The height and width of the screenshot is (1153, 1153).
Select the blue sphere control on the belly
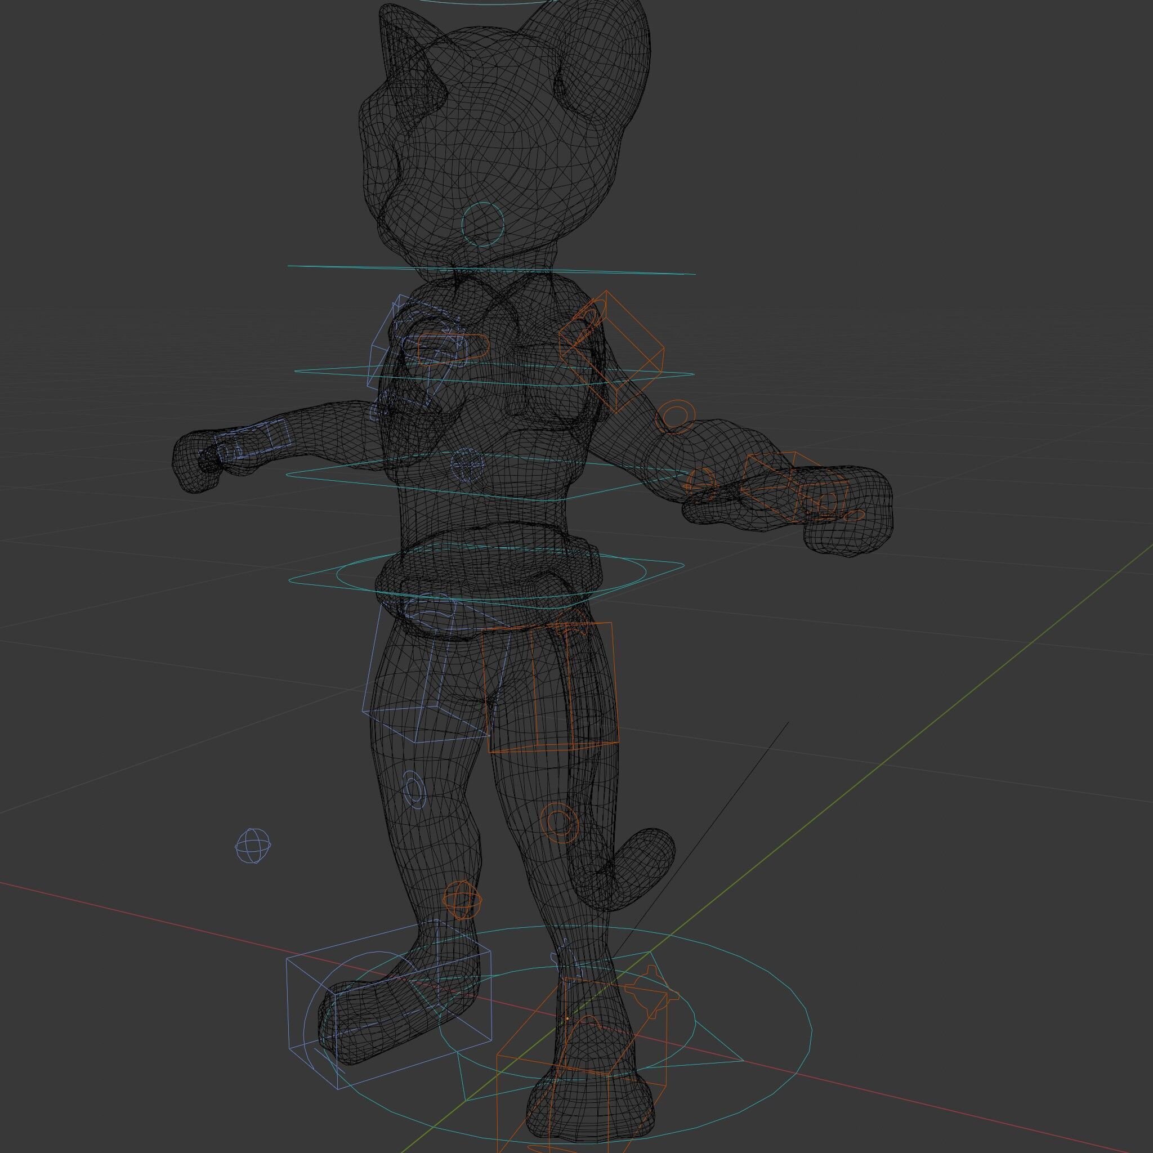click(467, 464)
